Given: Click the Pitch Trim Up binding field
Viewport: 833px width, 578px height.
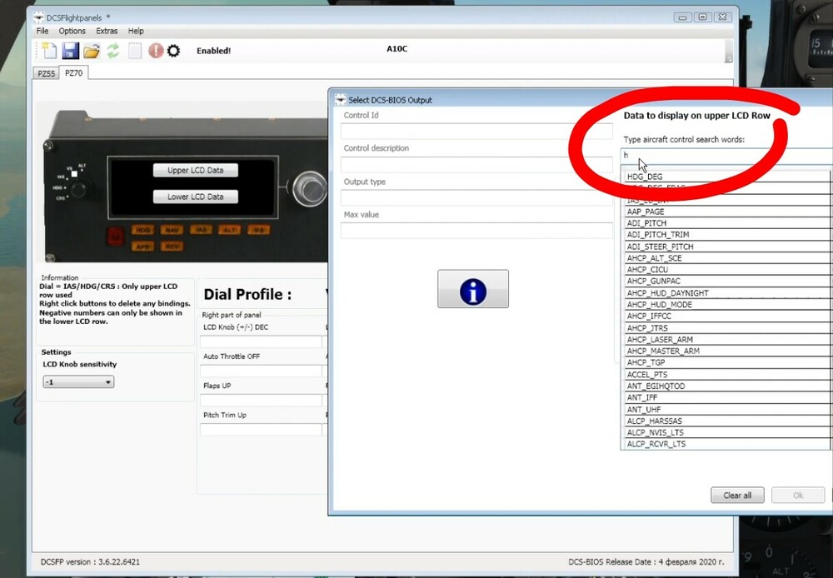Looking at the screenshot, I should (261, 429).
